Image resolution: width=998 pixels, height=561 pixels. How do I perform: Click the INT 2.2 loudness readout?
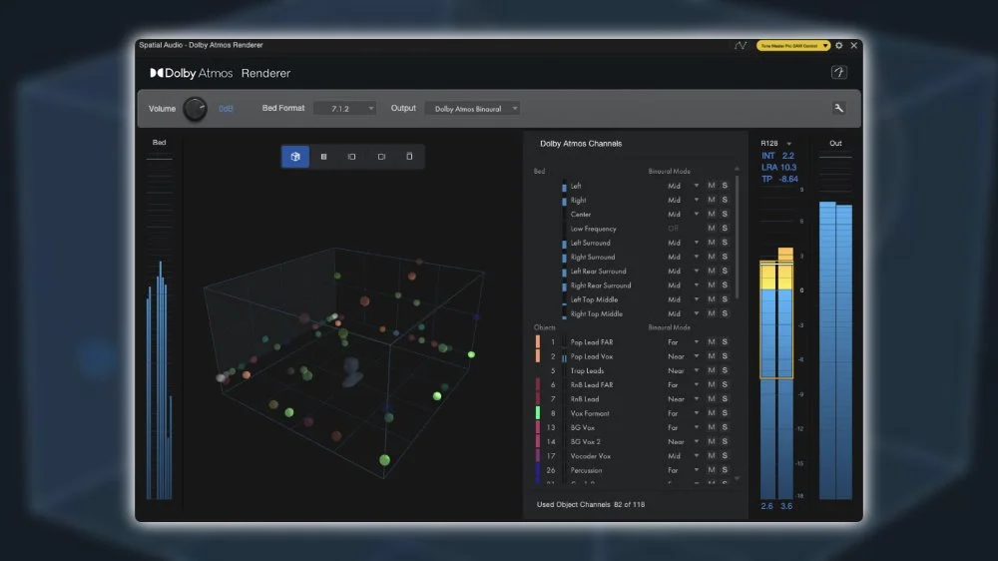point(777,156)
